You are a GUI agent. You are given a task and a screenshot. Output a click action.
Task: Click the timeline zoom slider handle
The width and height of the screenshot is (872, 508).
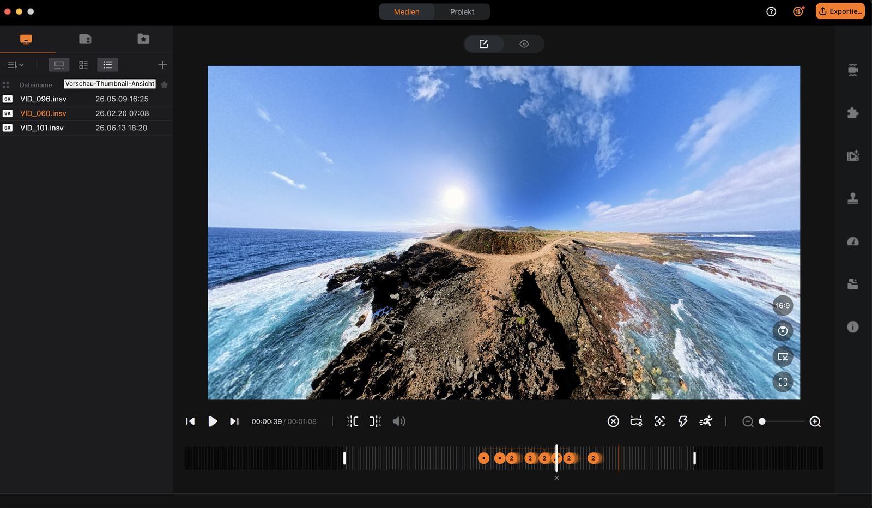click(x=762, y=421)
